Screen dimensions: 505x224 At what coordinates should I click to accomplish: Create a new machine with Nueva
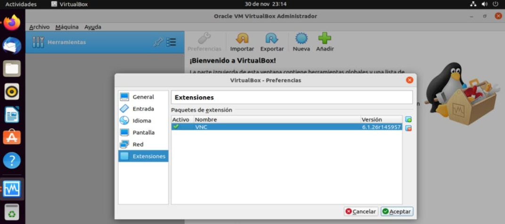(x=301, y=42)
